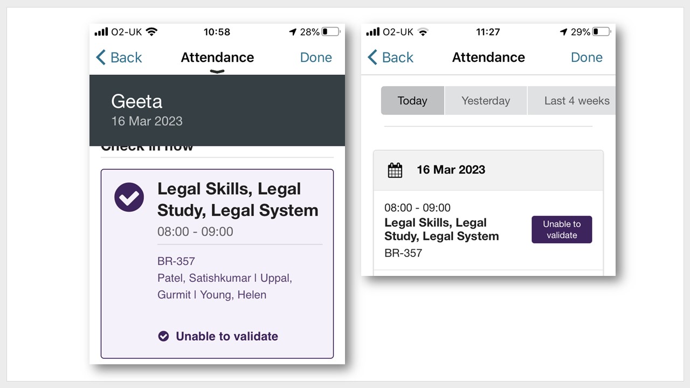Click lecturer names Patel, Satishkumar text
The image size is (690, 388).
(204, 278)
